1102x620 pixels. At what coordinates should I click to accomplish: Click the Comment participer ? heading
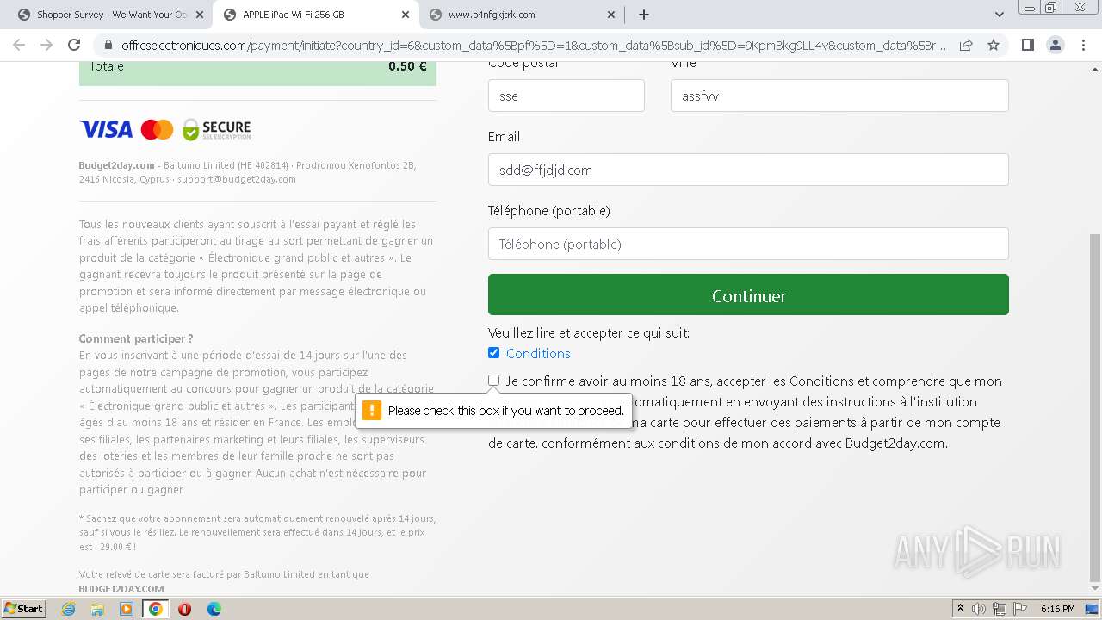tap(136, 338)
